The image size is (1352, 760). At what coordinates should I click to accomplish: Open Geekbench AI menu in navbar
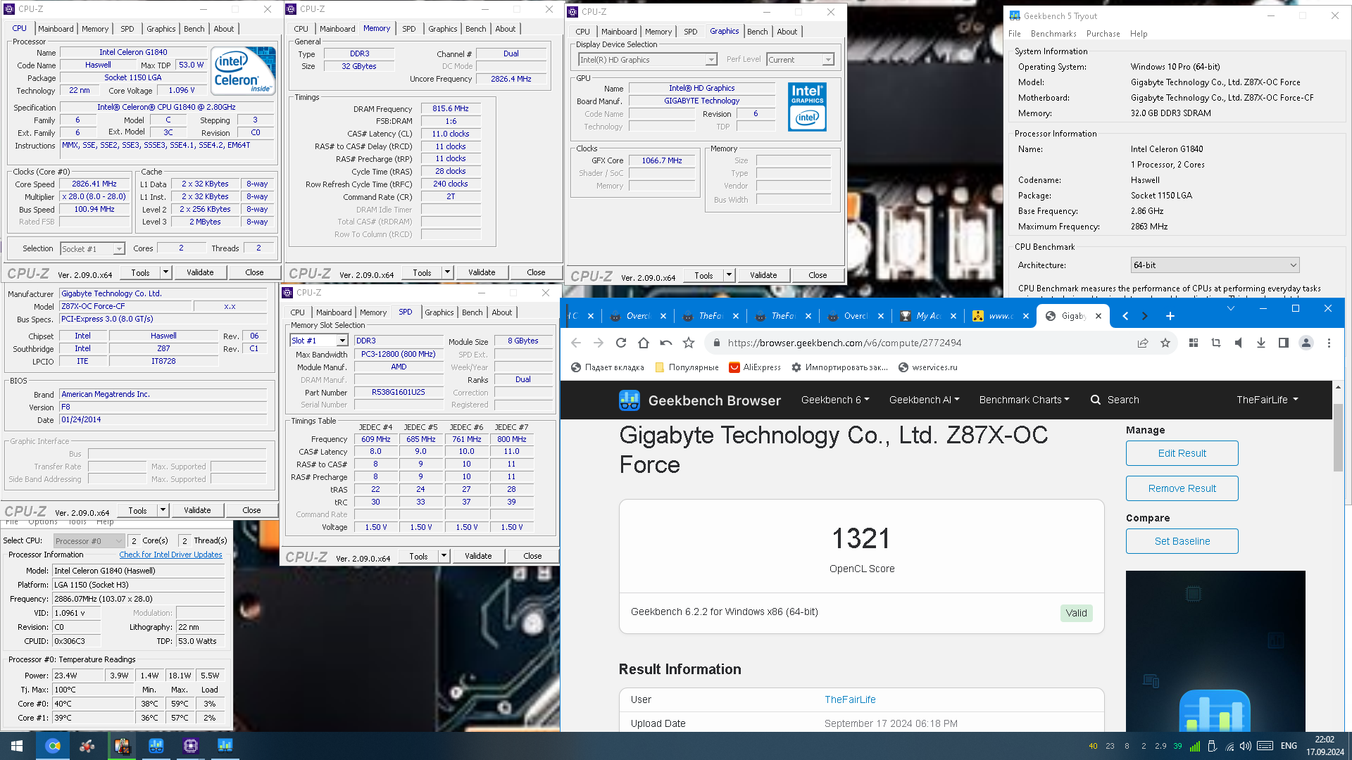924,400
